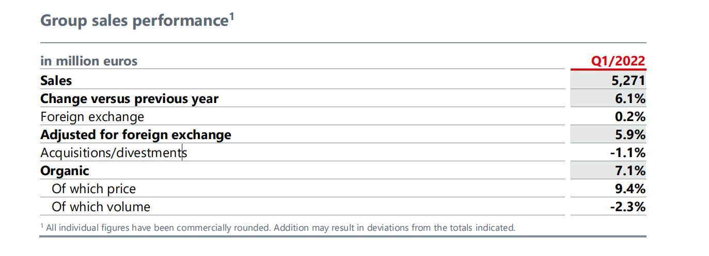Click the "Of which volume" row label

click(101, 207)
